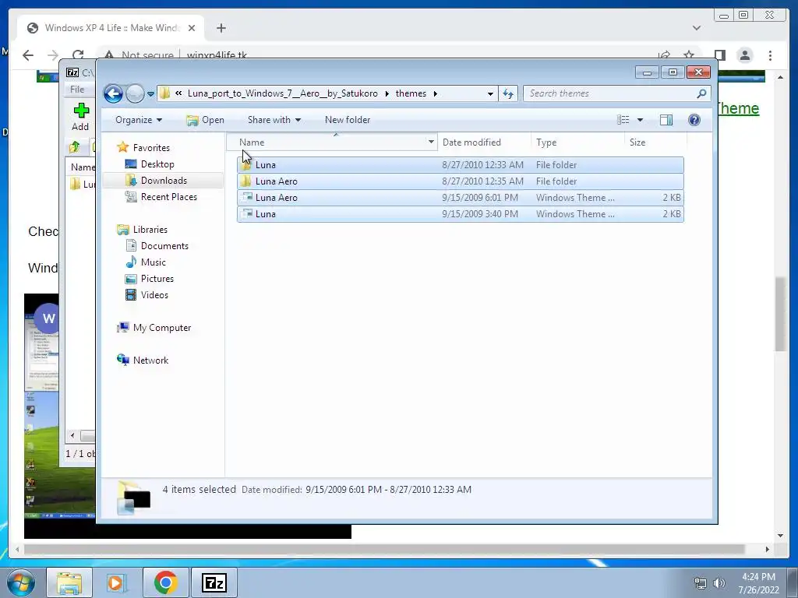Click the volume speaker tray icon
Image resolution: width=798 pixels, height=598 pixels.
click(719, 583)
